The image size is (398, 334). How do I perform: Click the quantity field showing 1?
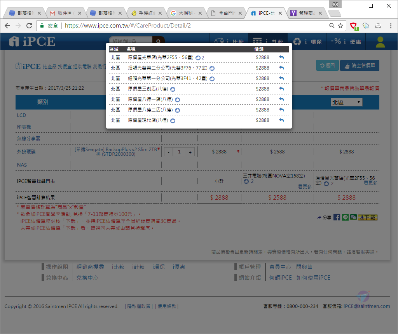(x=179, y=152)
